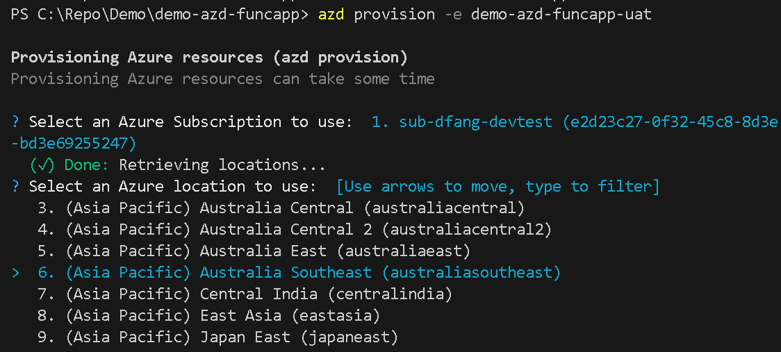Click the selection arrow beside option 6
Screen dimensions: 781x352
click(15, 272)
